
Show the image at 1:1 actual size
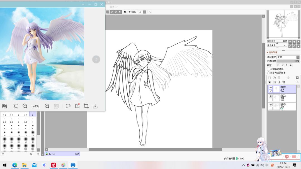(x=56, y=106)
